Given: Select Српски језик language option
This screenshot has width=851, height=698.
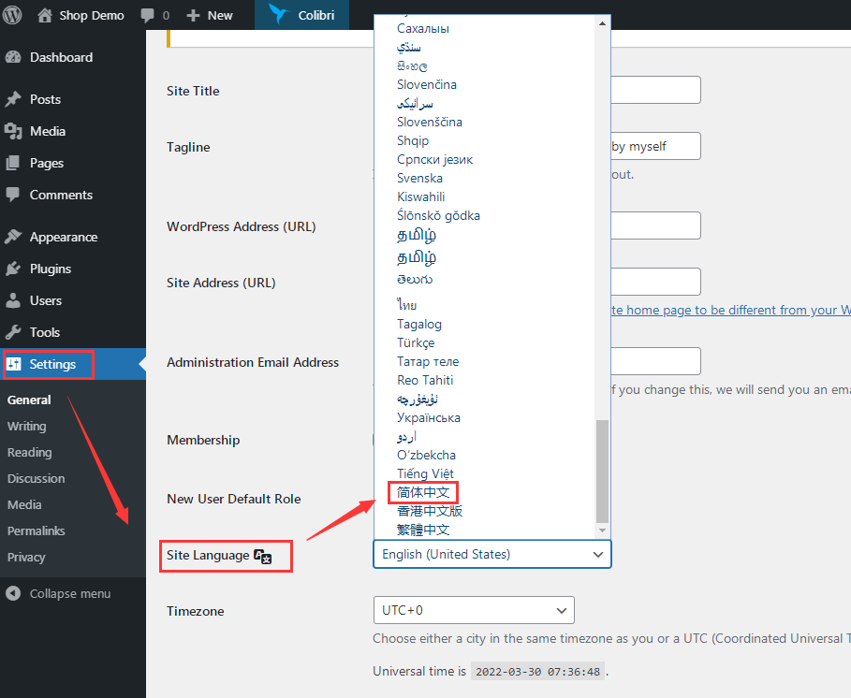Looking at the screenshot, I should [434, 159].
